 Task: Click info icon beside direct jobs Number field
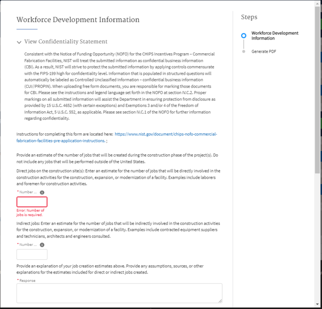[x=42, y=192]
